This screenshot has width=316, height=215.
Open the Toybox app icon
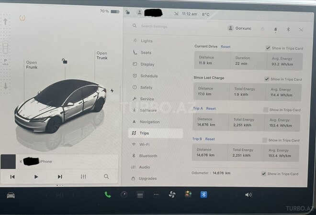188,194
